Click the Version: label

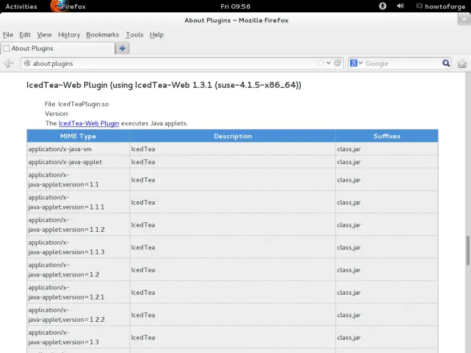(57, 114)
